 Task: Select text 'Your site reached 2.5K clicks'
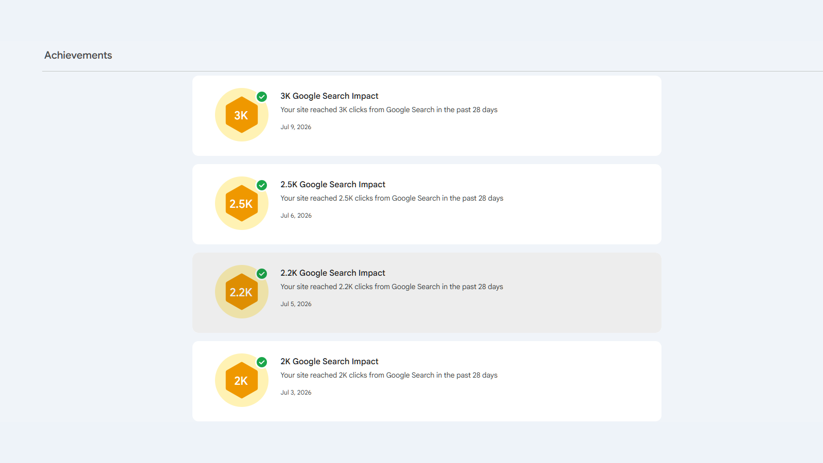(327, 198)
